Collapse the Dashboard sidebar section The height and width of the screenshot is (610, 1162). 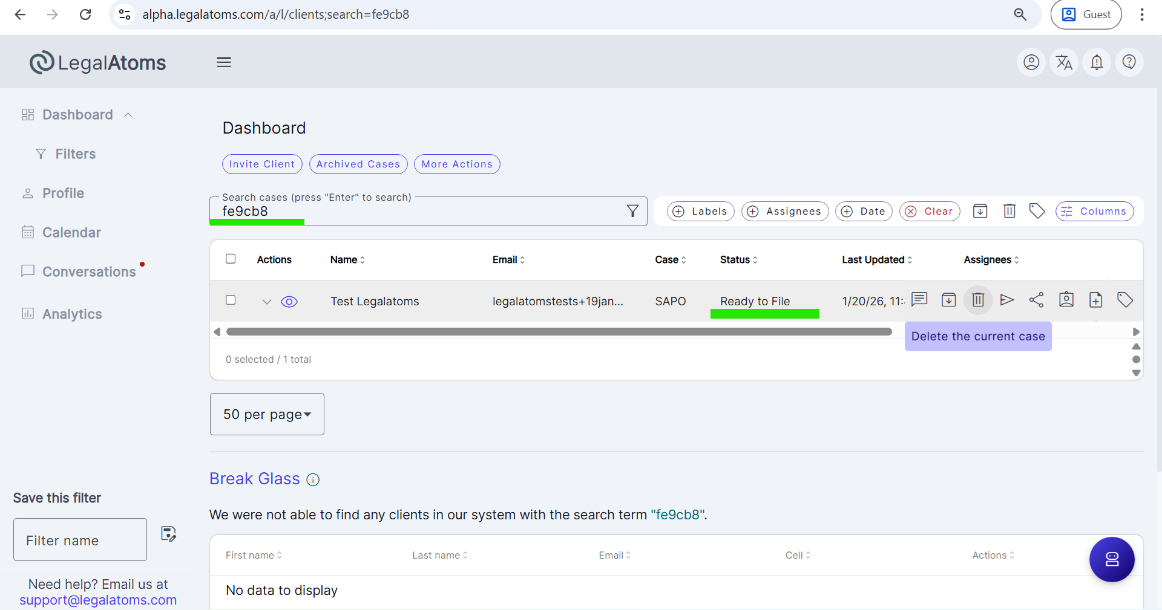click(128, 115)
